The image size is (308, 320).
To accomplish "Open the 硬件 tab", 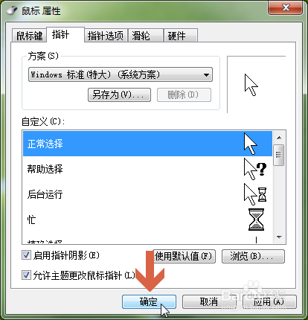I will (181, 36).
